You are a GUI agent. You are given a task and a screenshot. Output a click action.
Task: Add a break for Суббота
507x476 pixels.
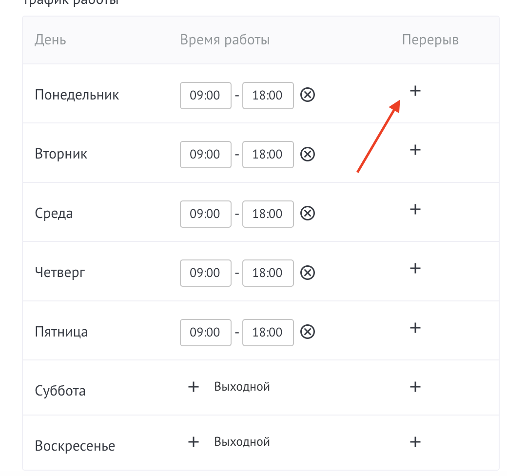pos(415,387)
